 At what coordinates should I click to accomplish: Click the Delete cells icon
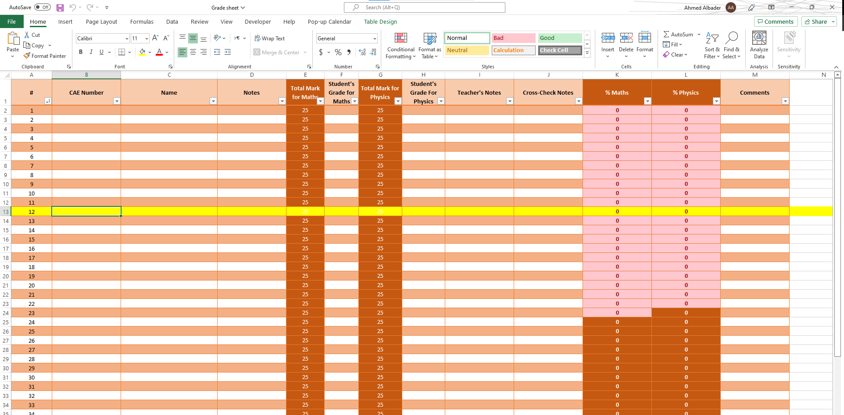point(626,38)
